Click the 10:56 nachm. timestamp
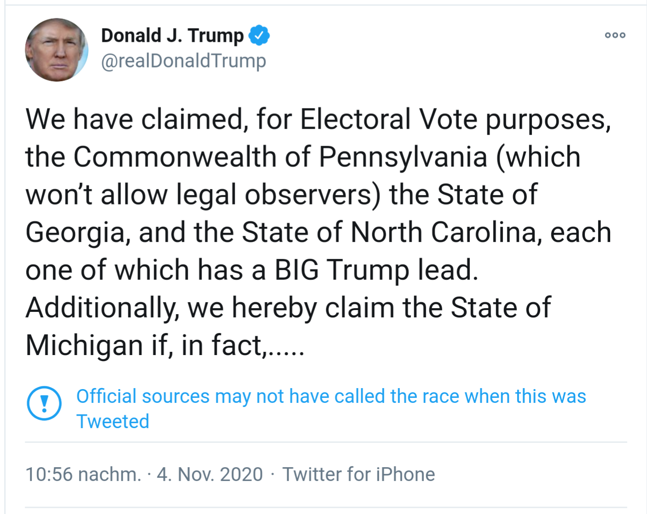The width and height of the screenshot is (647, 514). pos(83,474)
